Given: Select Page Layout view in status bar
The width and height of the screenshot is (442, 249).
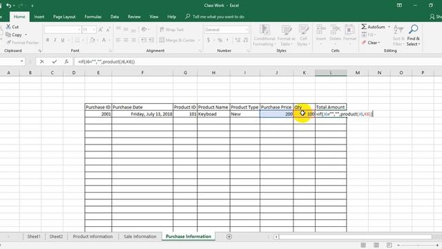Looking at the screenshot, I should point(376,245).
